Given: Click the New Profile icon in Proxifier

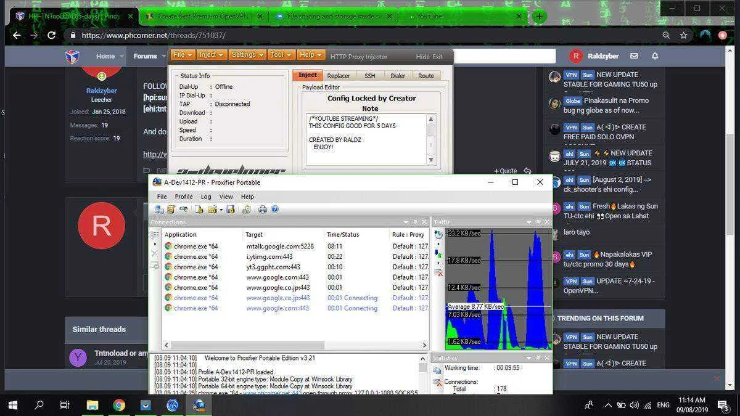Looking at the screenshot, I should point(199,210).
